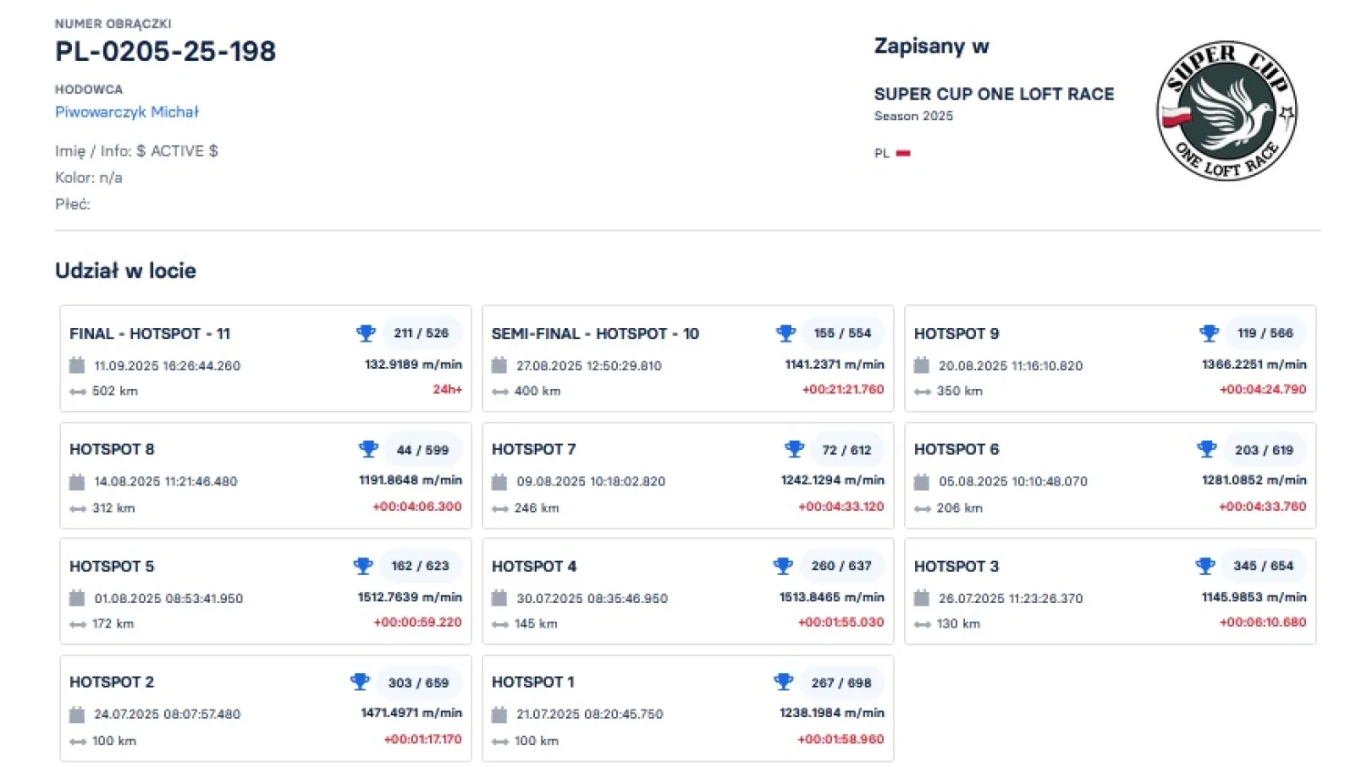Click the Polish flag icon next to PL
The image size is (1367, 767).
[x=903, y=153]
